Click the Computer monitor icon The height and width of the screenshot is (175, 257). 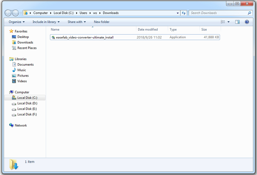coord(11,92)
